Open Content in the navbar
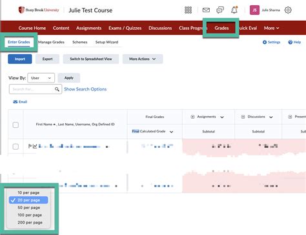The image size is (306, 235). [x=61, y=28]
